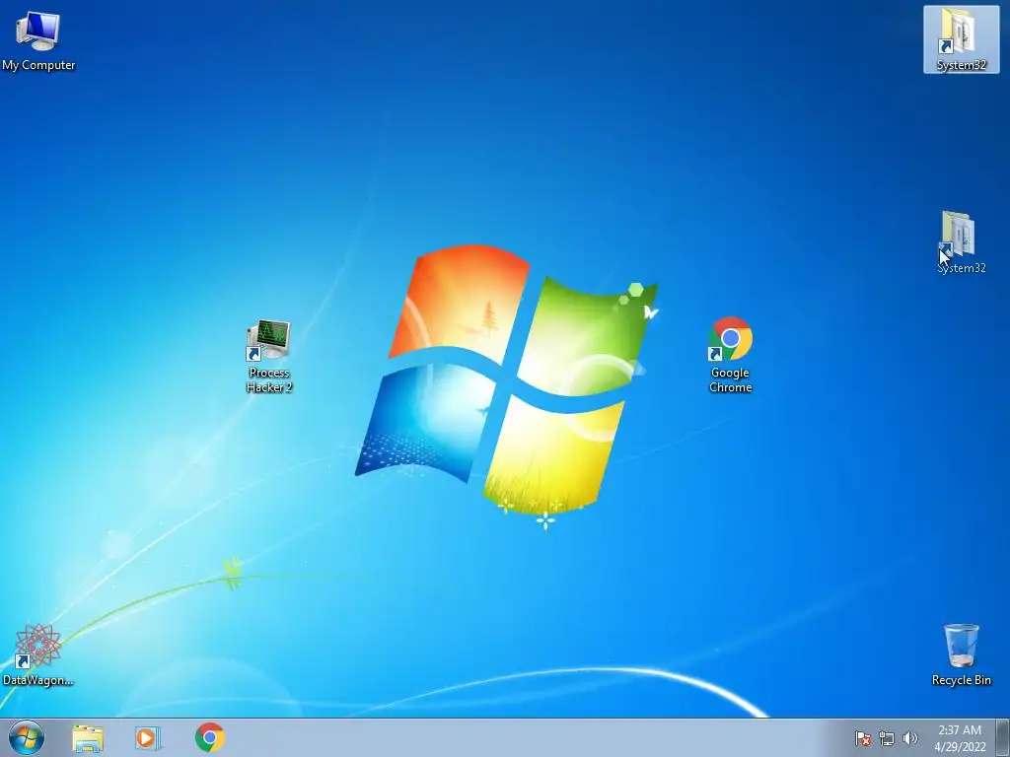Select the DataWagon desktop shortcut
Viewport: 1010px width, 757px height.
(38, 654)
